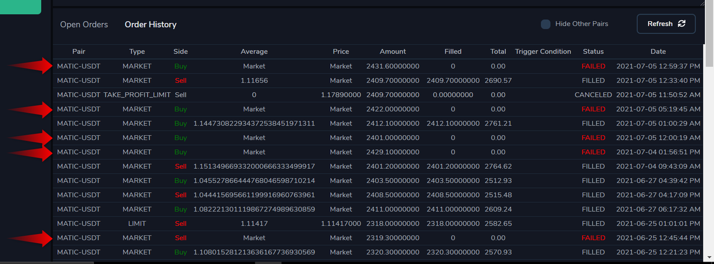Click the date 2021-07-04 01:56:51 PM
This screenshot has width=714, height=264.
pyautogui.click(x=658, y=152)
